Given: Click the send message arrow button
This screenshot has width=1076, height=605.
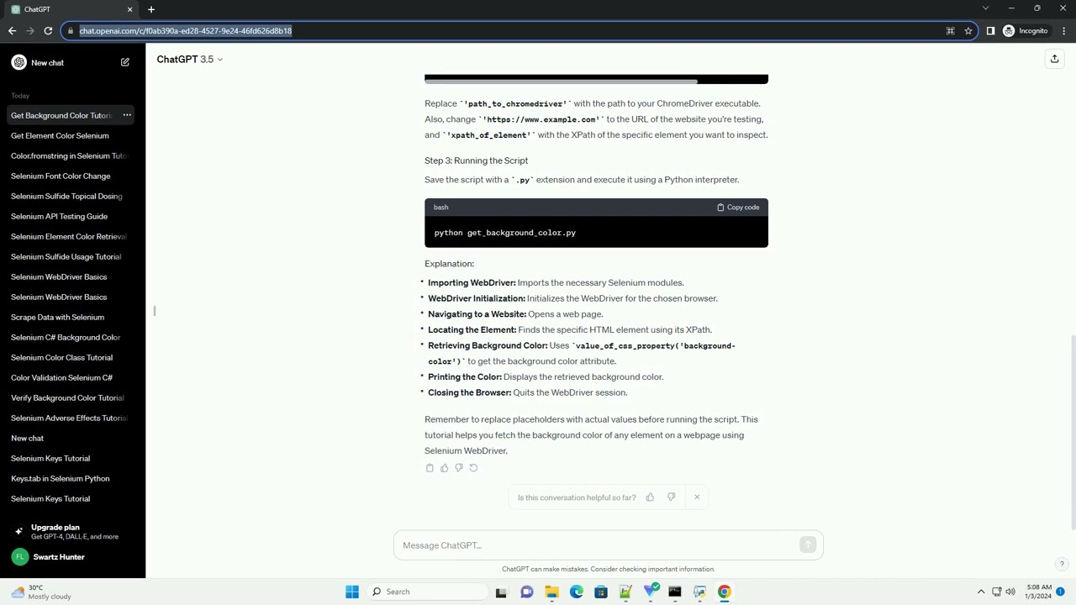Looking at the screenshot, I should pos(808,545).
